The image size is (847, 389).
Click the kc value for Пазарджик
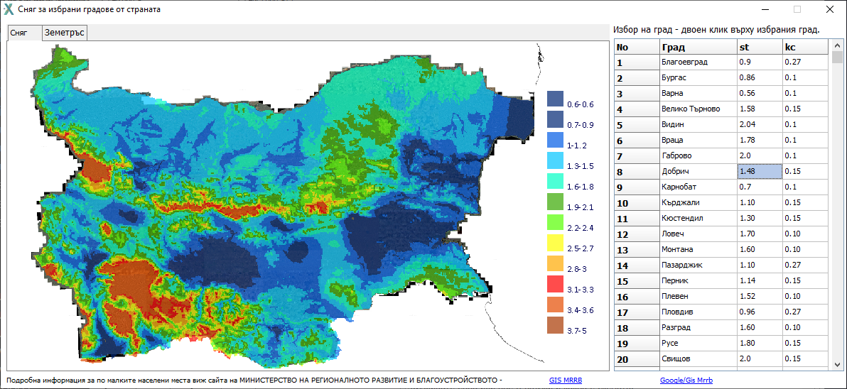(x=804, y=265)
